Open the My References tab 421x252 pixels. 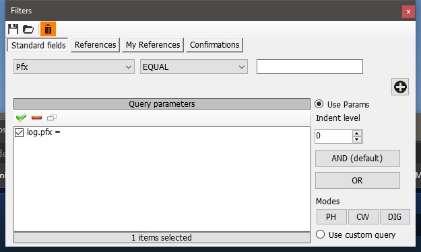click(153, 45)
